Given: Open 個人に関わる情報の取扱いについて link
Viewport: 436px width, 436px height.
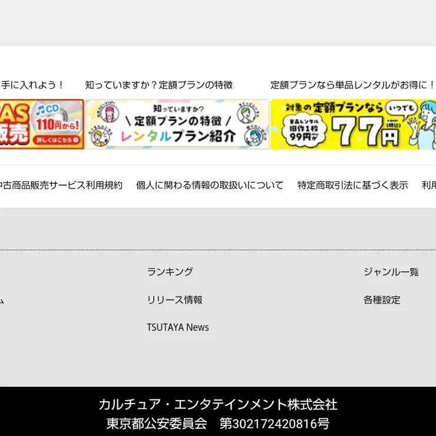Looking at the screenshot, I should tap(210, 185).
